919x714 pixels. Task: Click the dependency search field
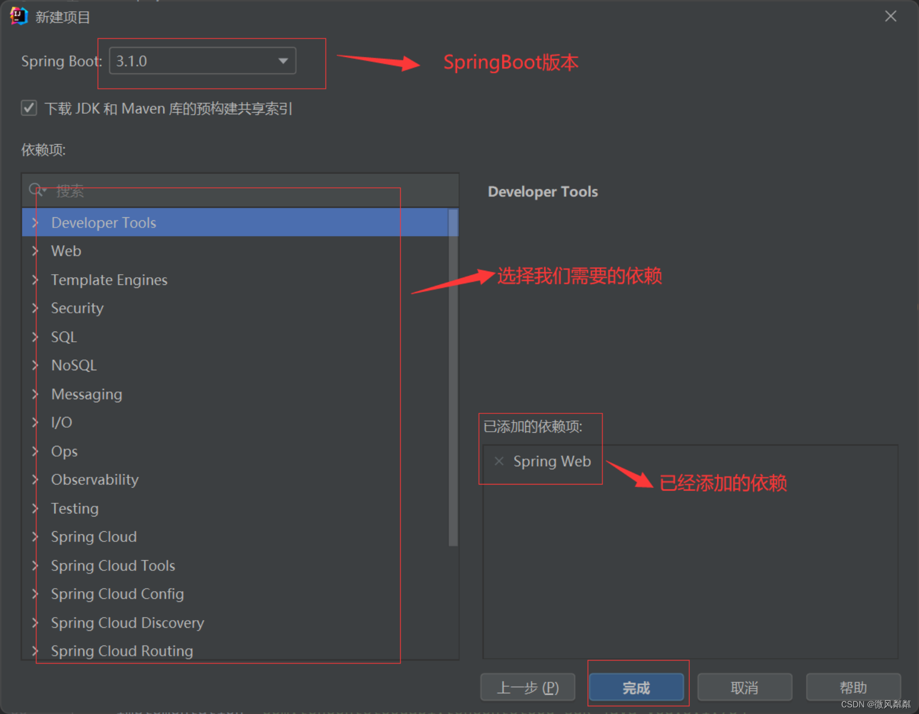pyautogui.click(x=240, y=190)
